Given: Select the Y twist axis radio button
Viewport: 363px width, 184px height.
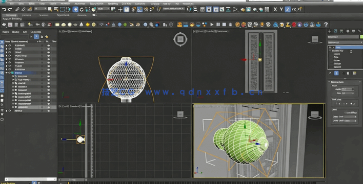Looking at the screenshot, I should (x=344, y=104).
